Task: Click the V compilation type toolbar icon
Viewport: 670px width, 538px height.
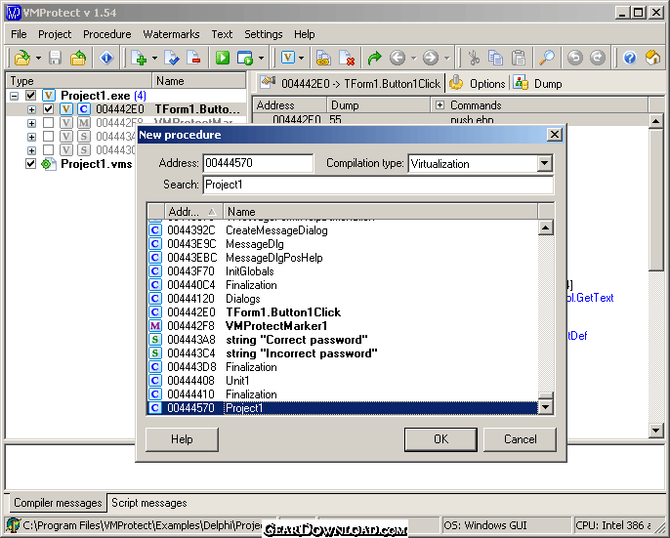Action: (x=288, y=58)
